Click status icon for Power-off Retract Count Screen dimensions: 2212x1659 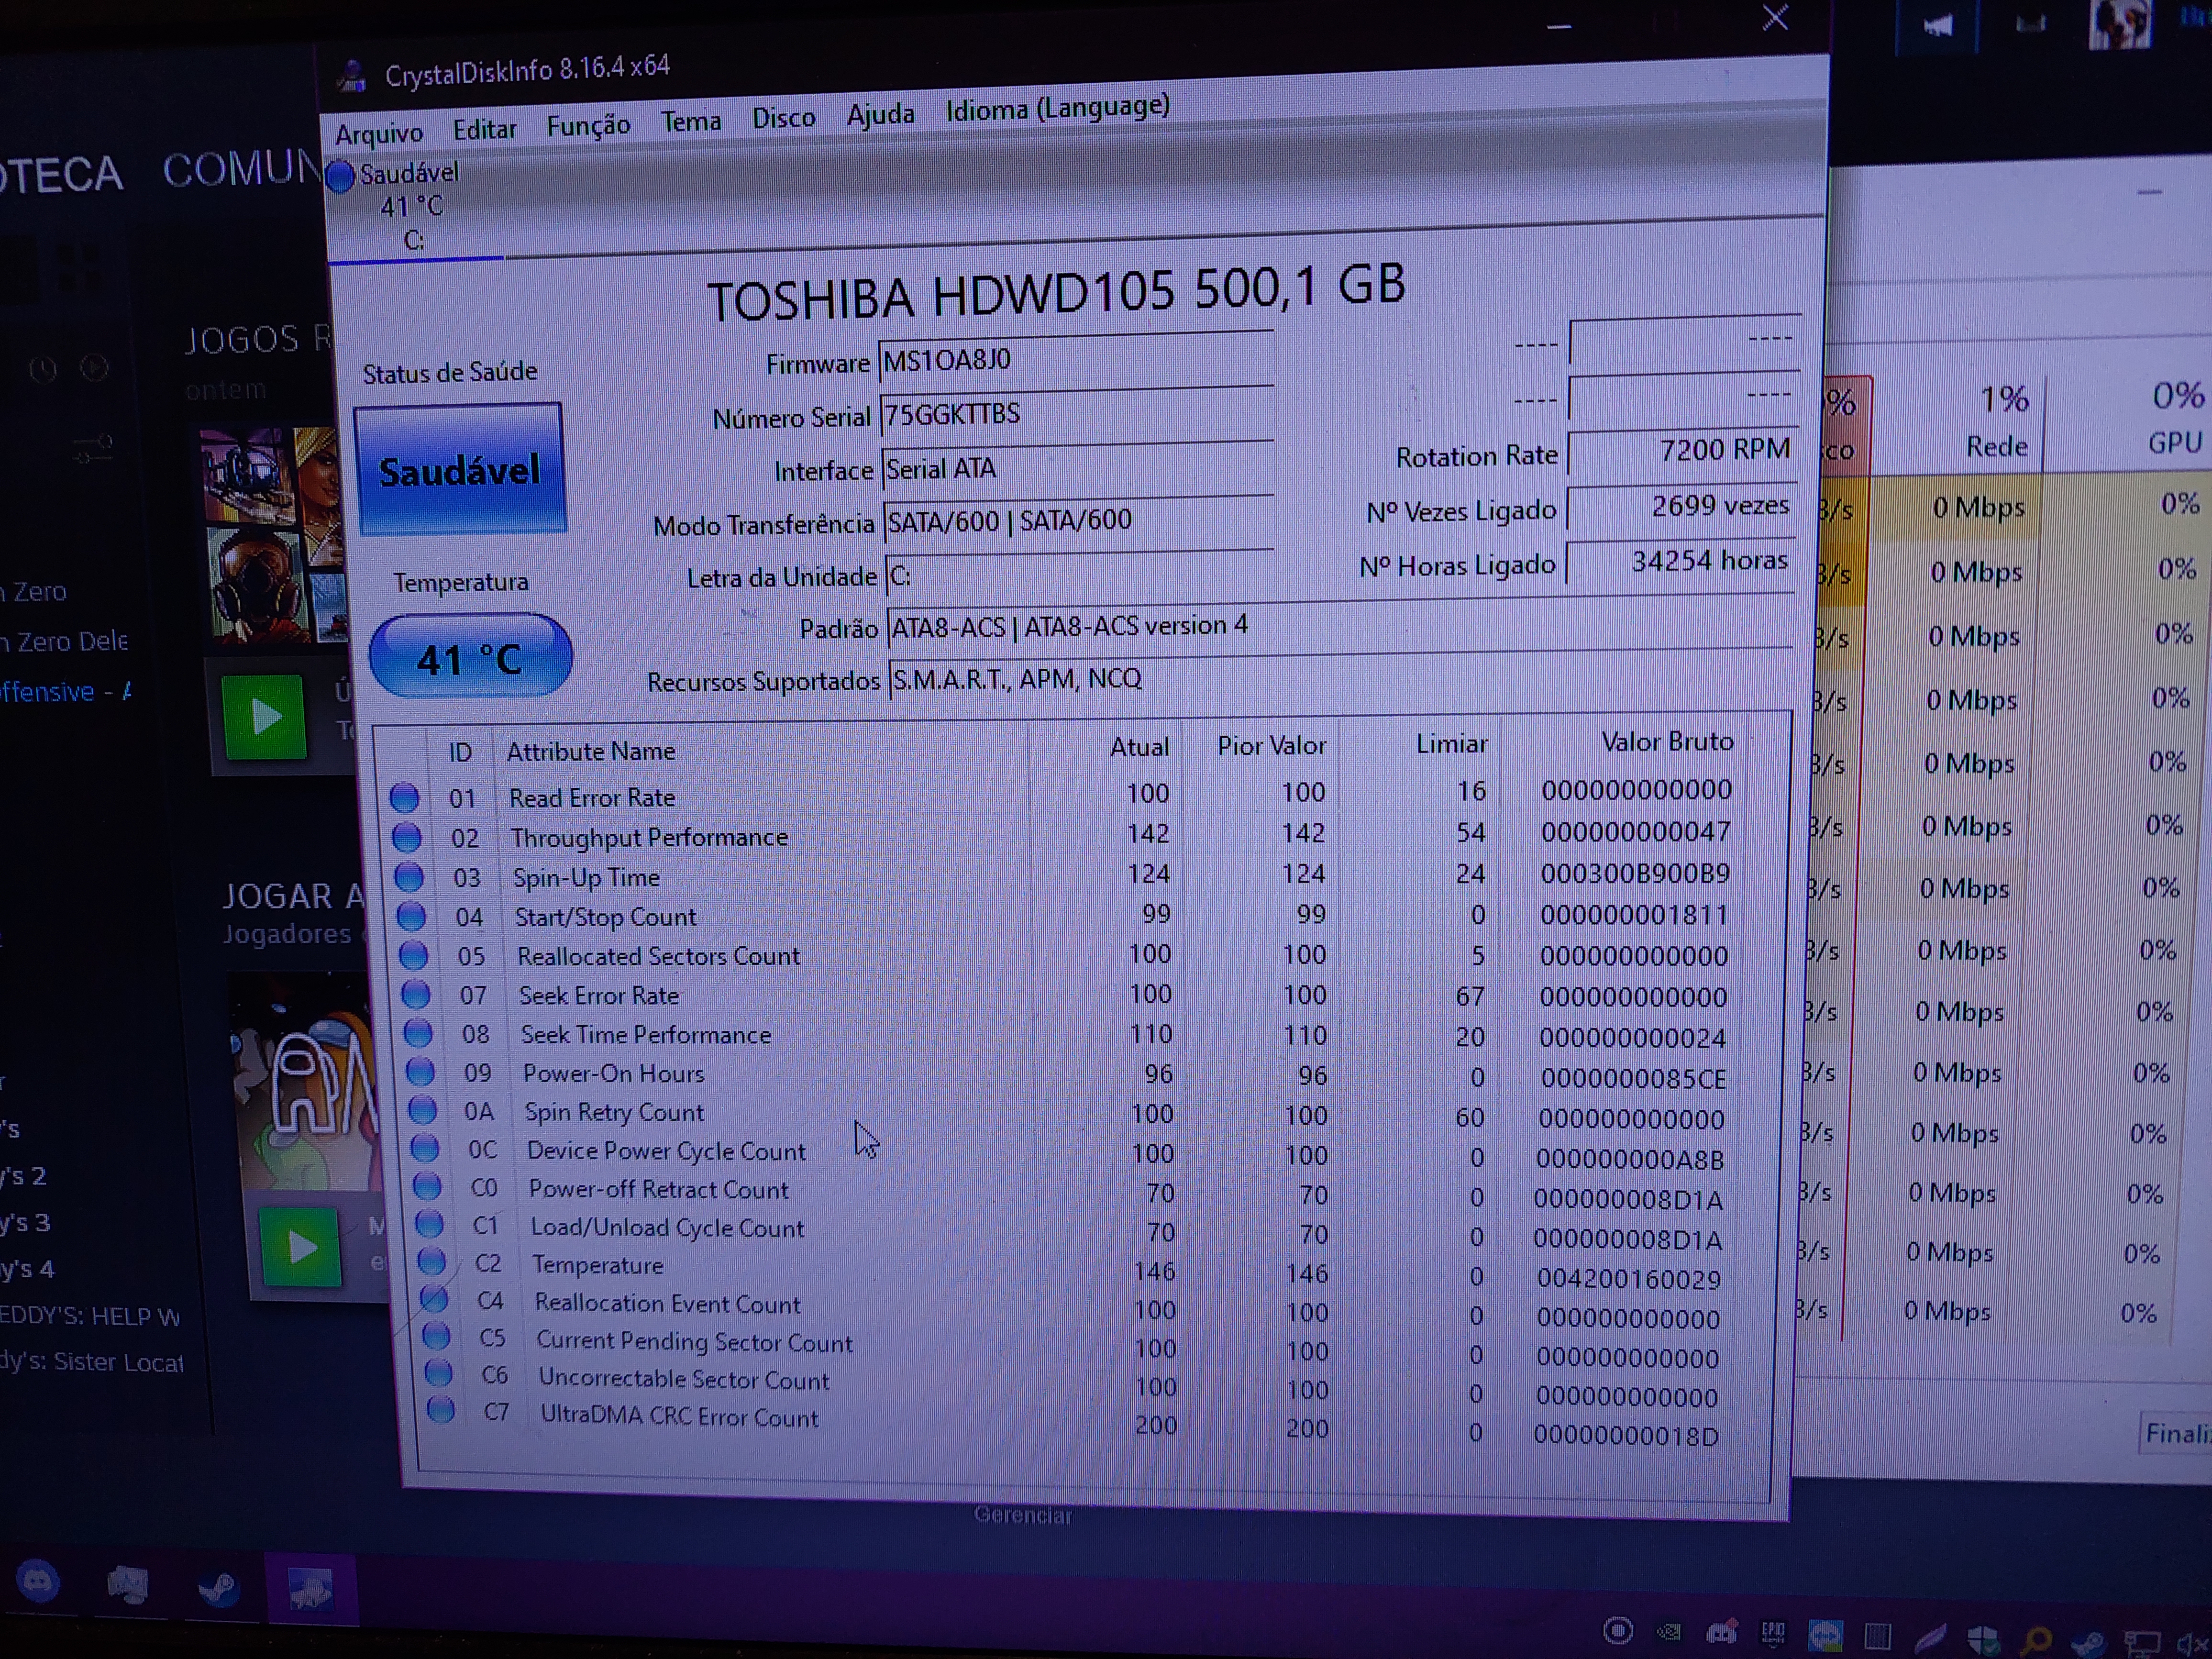coord(427,1186)
